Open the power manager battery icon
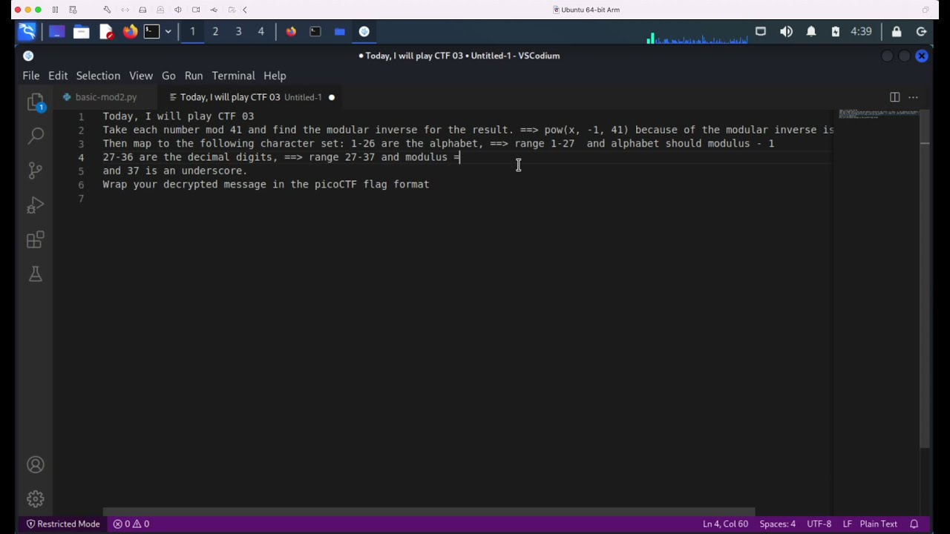950x534 pixels. (836, 31)
